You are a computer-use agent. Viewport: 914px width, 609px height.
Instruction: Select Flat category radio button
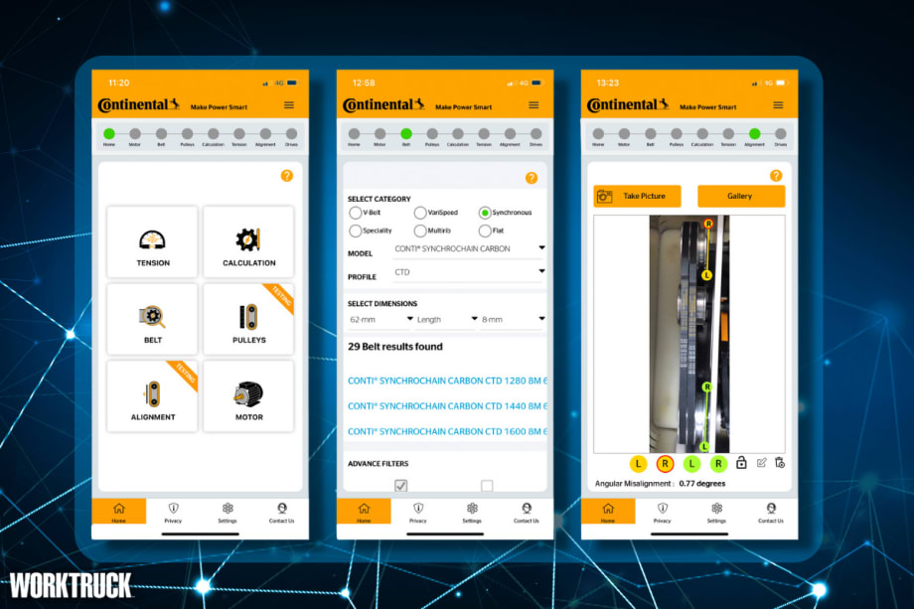tap(485, 230)
